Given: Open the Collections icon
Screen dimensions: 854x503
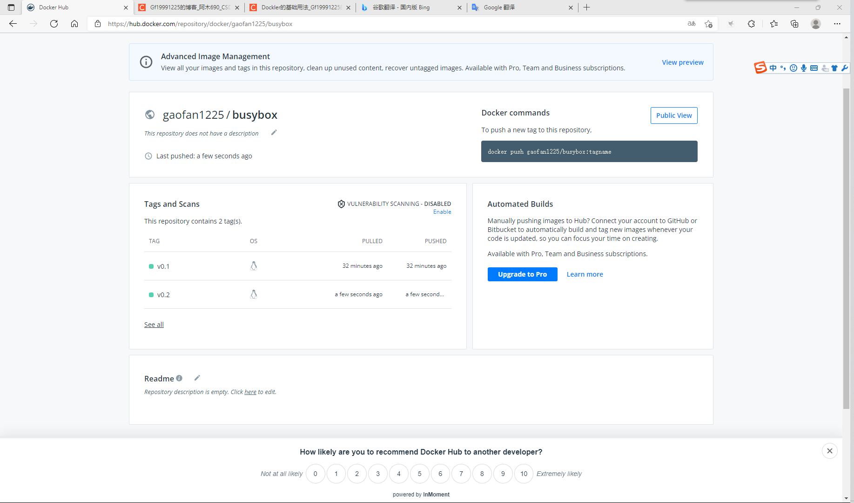Looking at the screenshot, I should click(794, 24).
